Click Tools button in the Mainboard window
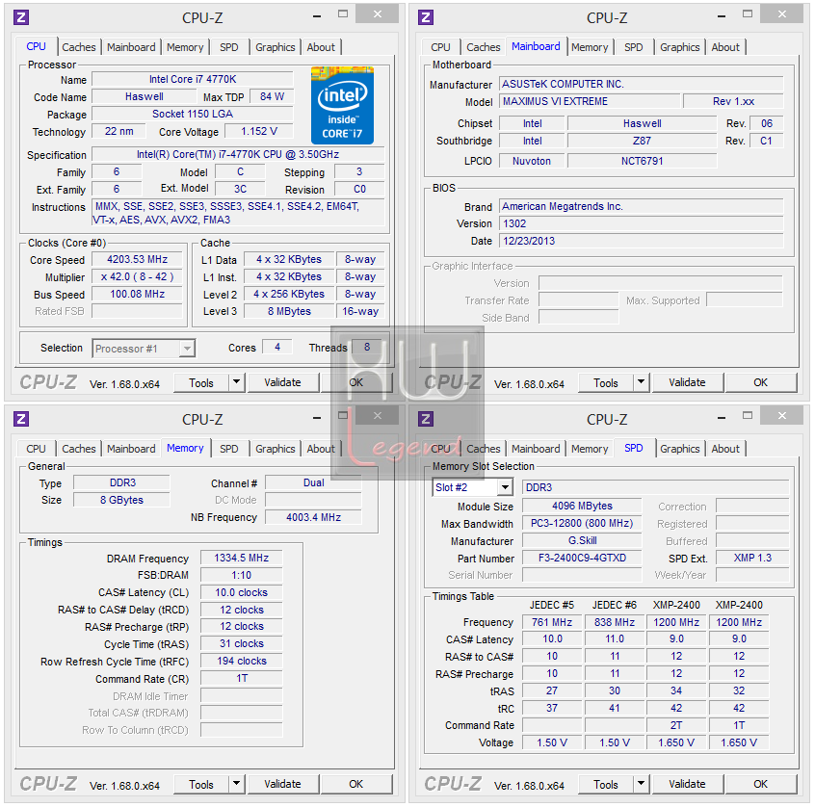The image size is (815, 807). coord(606,383)
